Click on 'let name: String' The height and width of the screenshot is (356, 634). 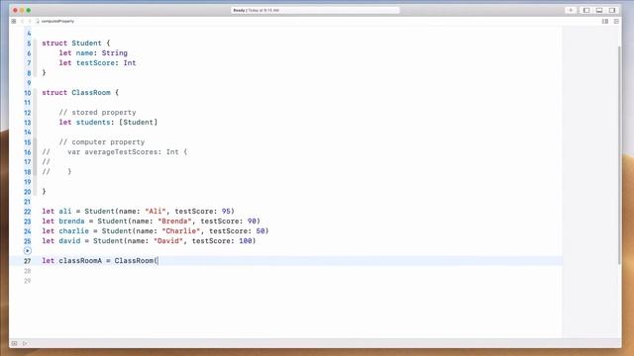point(93,52)
